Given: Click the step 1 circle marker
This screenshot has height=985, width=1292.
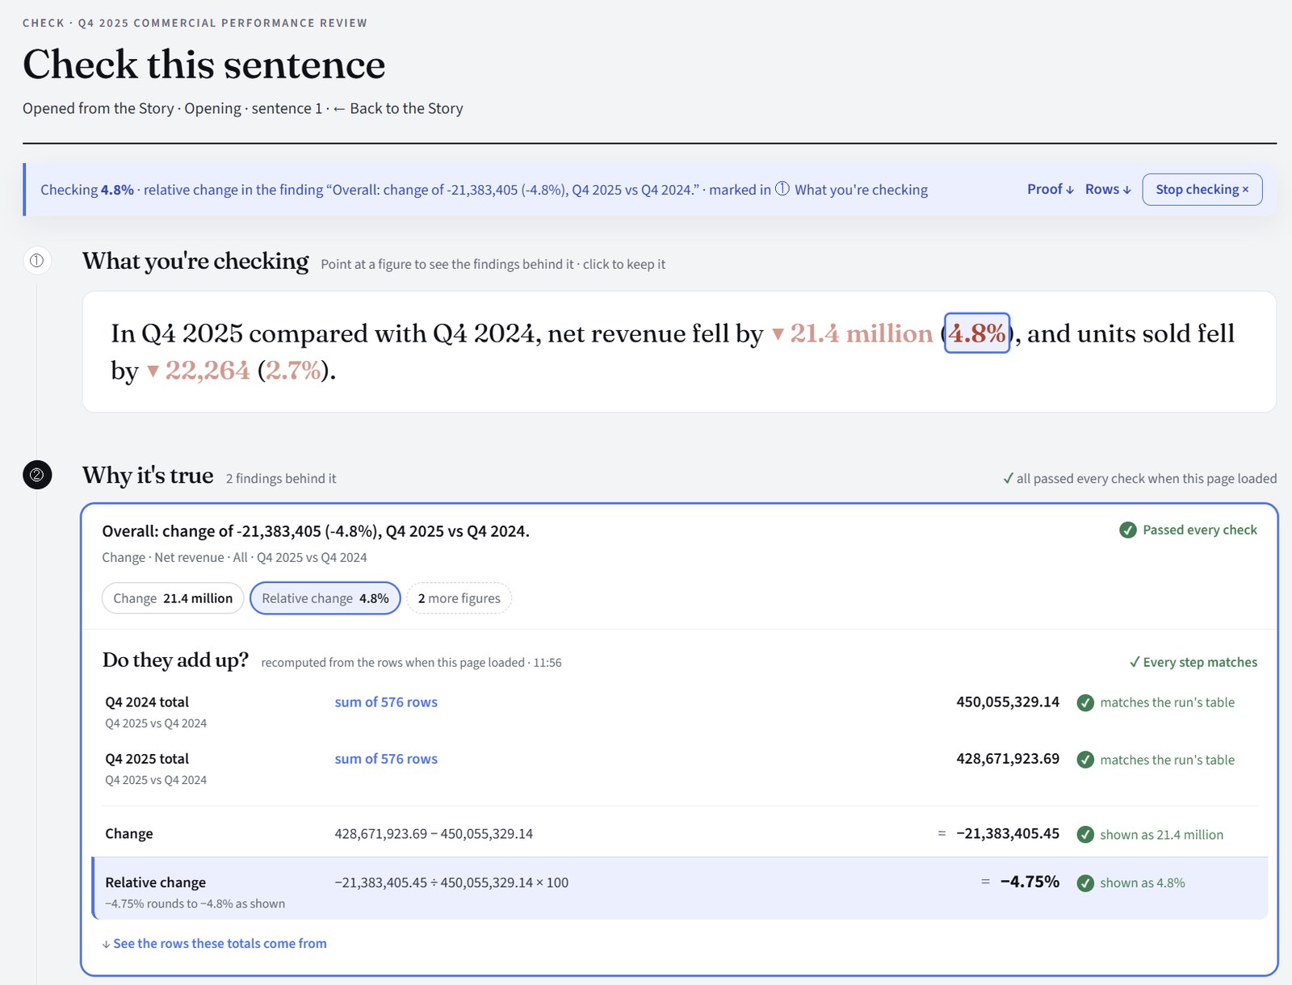Looking at the screenshot, I should click(36, 261).
